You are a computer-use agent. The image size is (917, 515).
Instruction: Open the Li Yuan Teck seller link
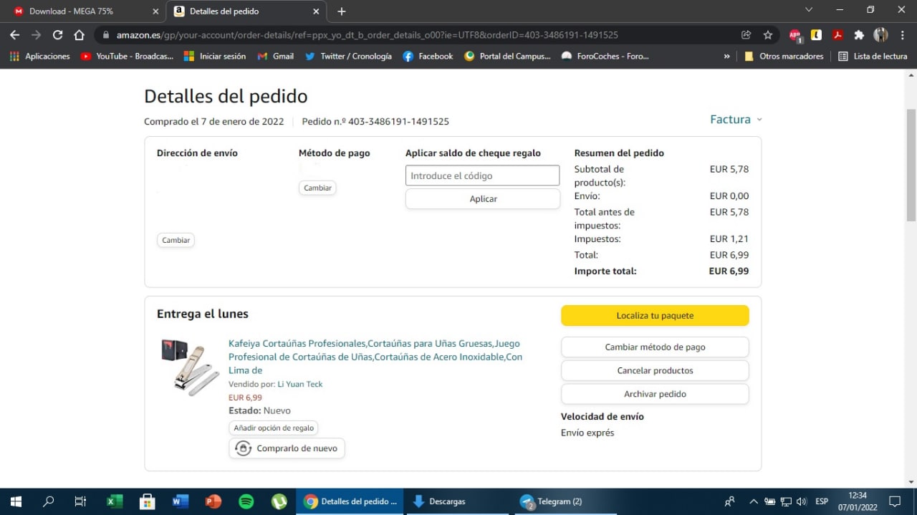pos(299,384)
